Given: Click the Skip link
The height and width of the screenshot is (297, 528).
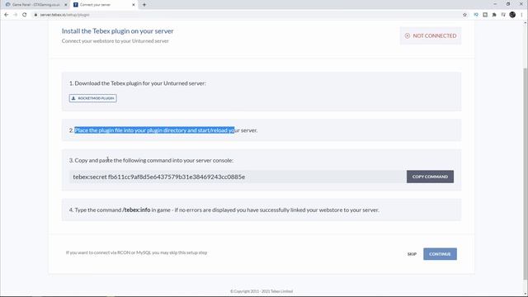Looking at the screenshot, I should [x=412, y=254].
